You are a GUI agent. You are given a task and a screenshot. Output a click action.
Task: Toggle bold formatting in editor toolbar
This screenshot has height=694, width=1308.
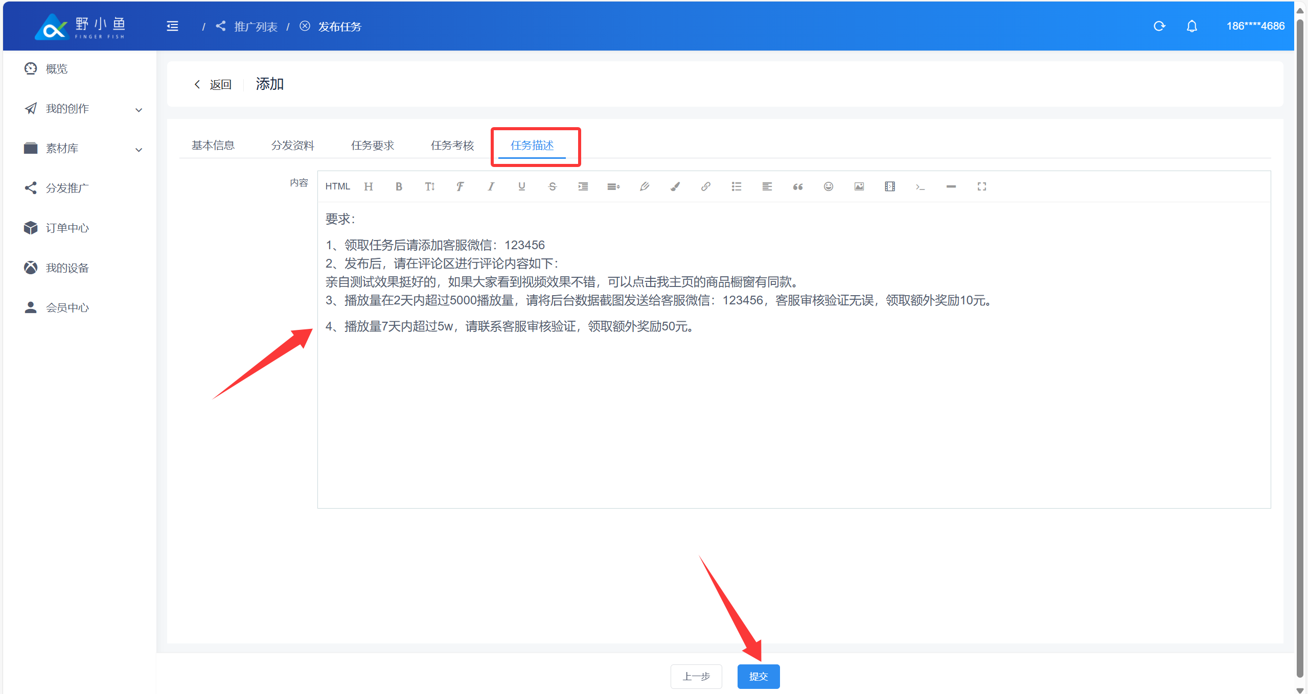coord(399,186)
